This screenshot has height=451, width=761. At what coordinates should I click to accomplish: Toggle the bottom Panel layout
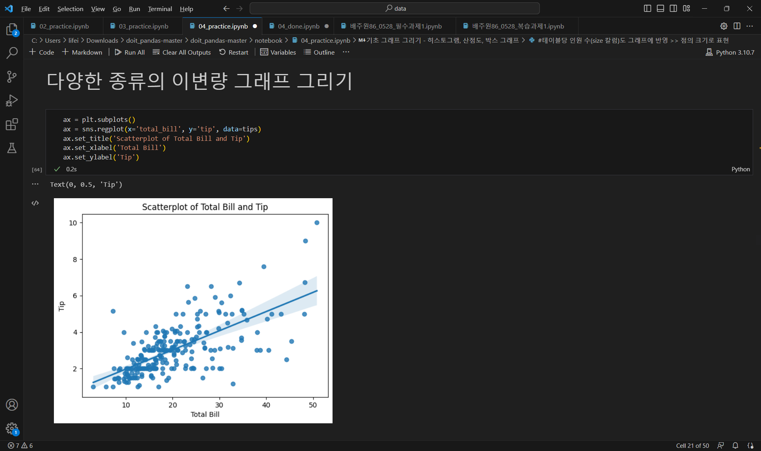point(660,8)
